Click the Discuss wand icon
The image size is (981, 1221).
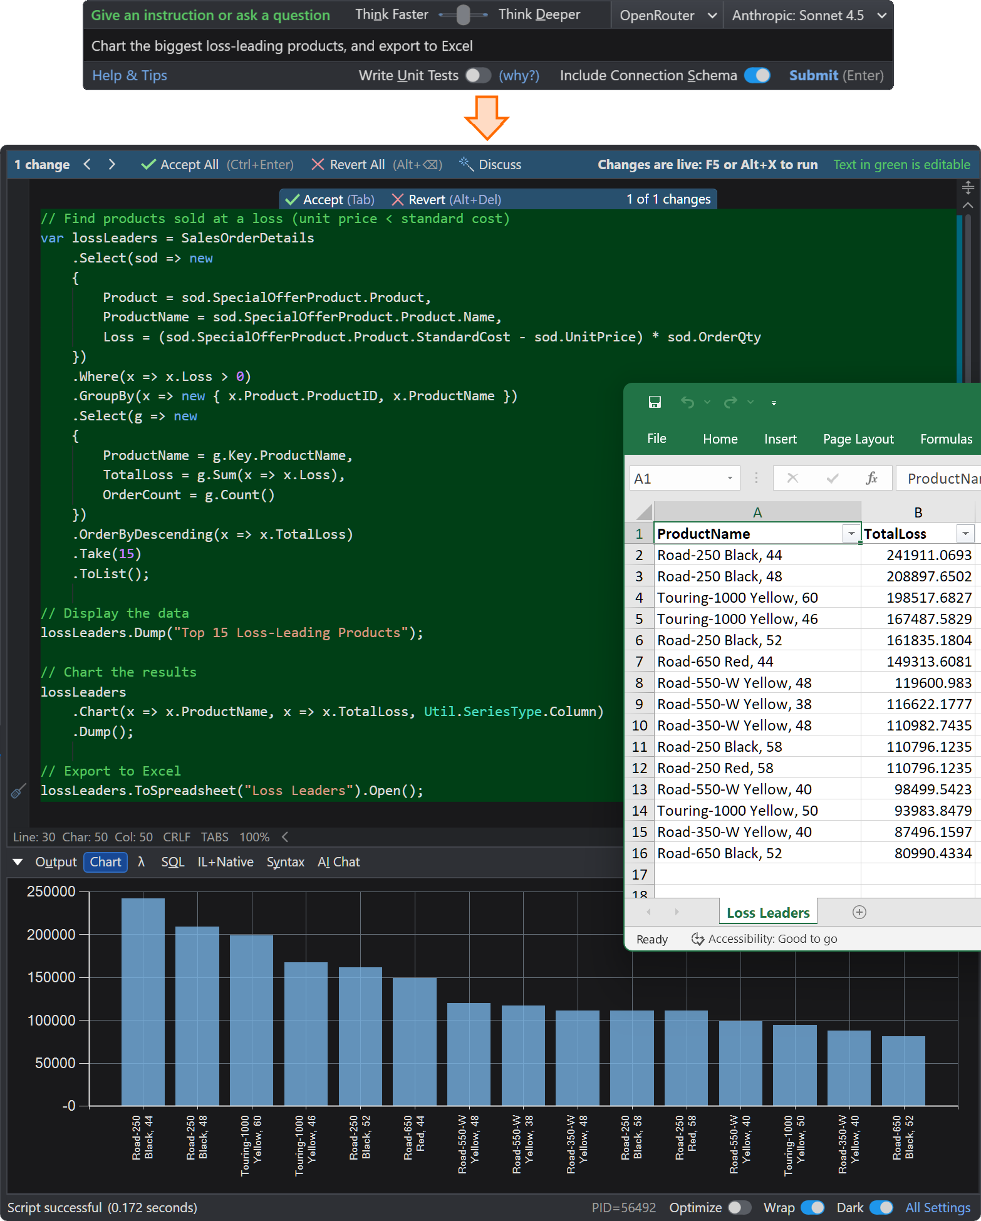coord(466,164)
